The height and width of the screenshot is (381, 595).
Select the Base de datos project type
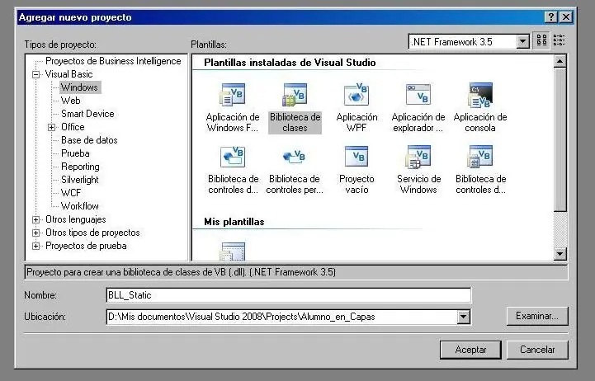(x=89, y=140)
